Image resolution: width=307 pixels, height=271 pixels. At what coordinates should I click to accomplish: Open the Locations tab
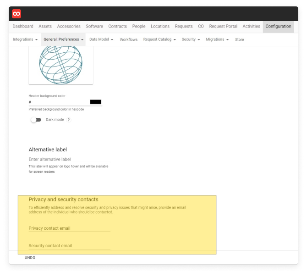click(x=160, y=26)
